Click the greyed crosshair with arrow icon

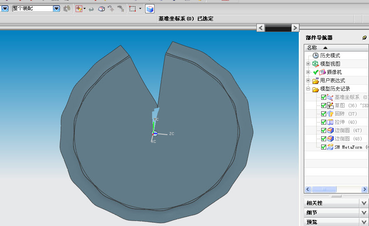pyautogui.click(x=111, y=9)
